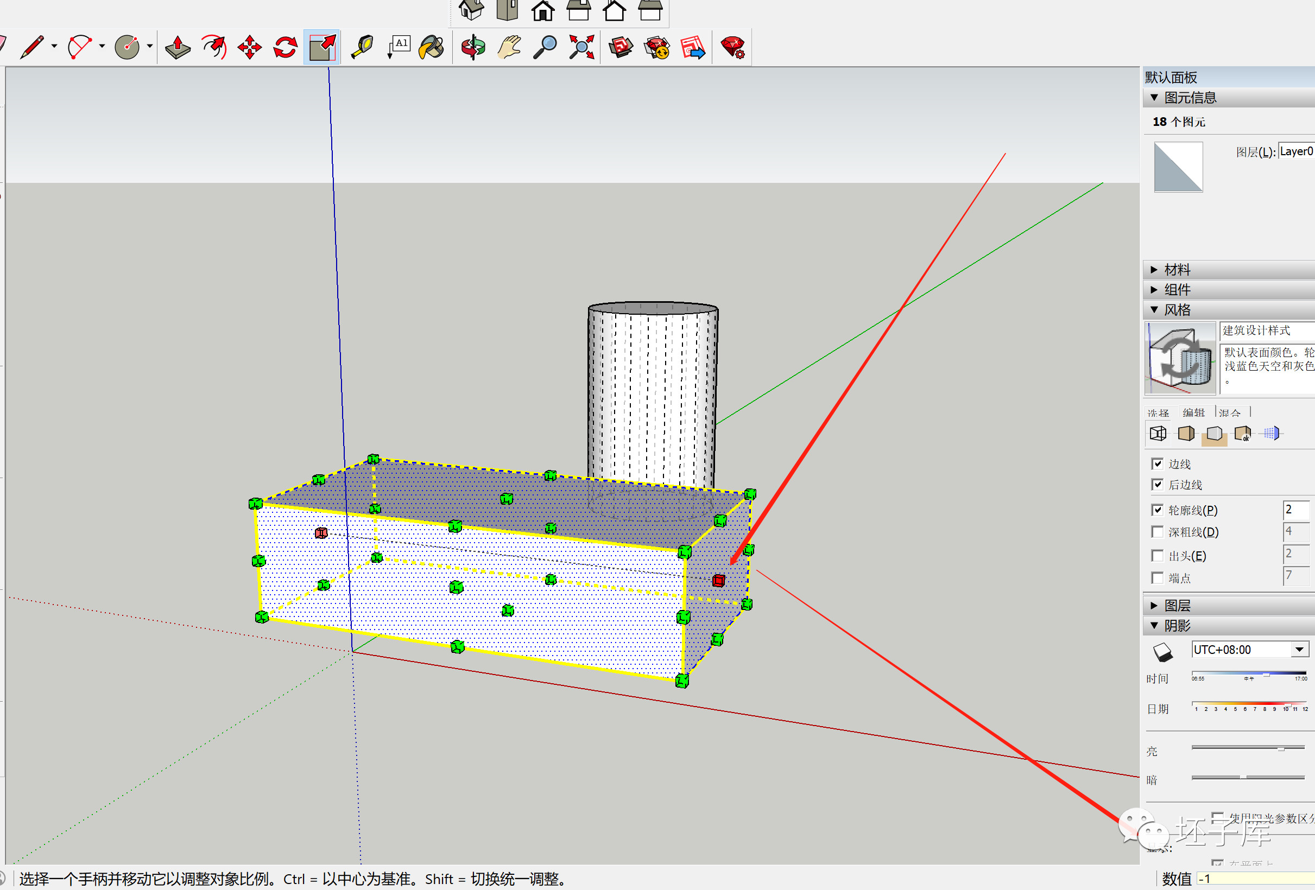Enable the 端点 endpoints checkbox

(1157, 578)
